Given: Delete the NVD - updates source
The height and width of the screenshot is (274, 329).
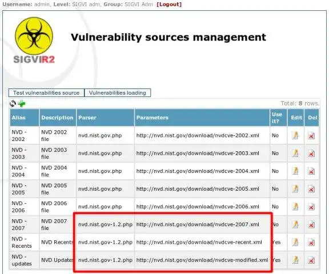Looking at the screenshot, I should 311,260.
